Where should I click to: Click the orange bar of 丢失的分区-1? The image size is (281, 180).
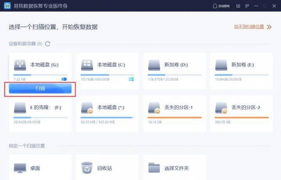[x=175, y=117]
